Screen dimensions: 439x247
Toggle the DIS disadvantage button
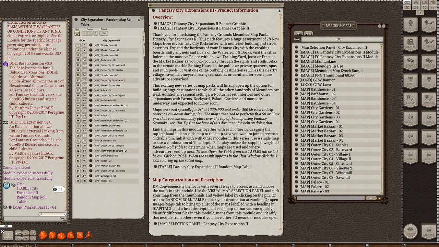click(18, 238)
